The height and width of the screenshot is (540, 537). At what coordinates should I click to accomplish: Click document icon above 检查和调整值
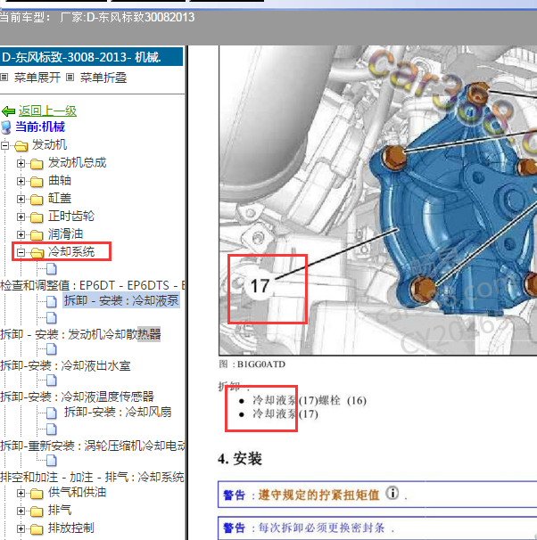[x=52, y=269]
